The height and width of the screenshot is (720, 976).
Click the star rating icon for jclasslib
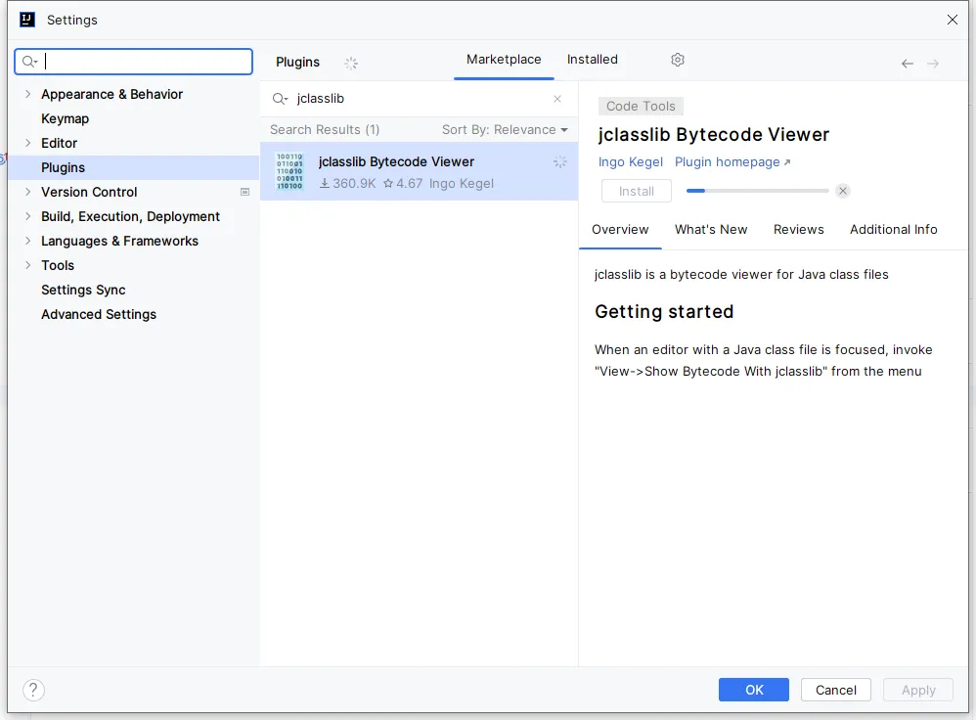pos(388,183)
